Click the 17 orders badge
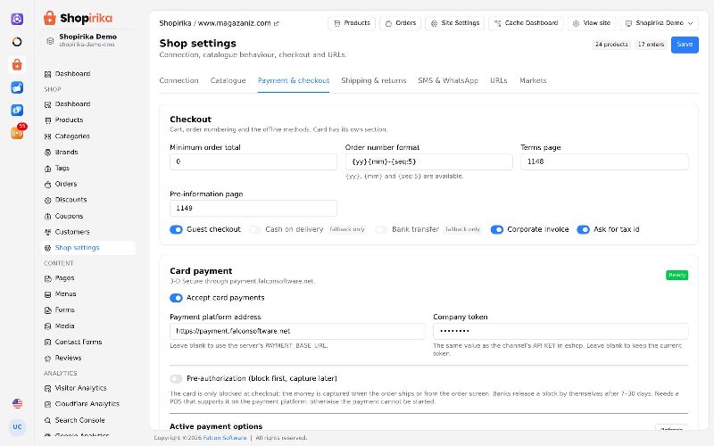This screenshot has width=714, height=446. [651, 45]
